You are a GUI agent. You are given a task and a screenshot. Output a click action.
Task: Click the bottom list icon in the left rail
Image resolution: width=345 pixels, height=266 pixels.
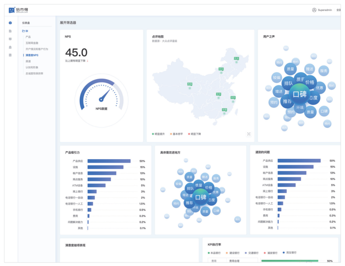point(10,55)
